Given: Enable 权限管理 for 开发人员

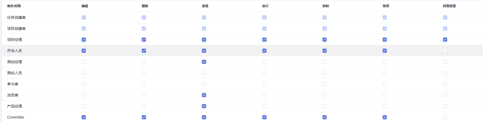Looking at the screenshot, I should [445, 51].
